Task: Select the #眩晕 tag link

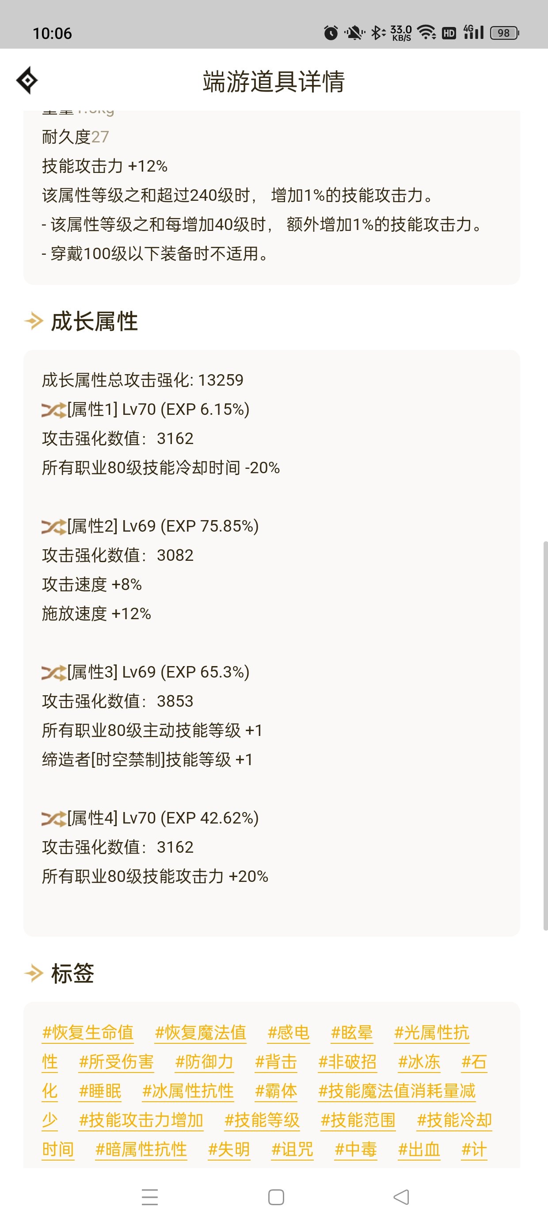Action: (352, 1033)
